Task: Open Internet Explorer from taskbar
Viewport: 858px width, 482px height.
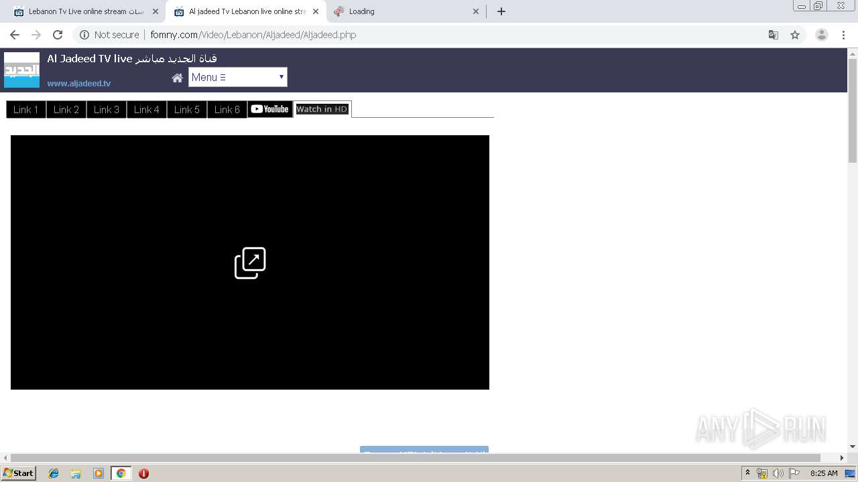Action: coord(54,473)
